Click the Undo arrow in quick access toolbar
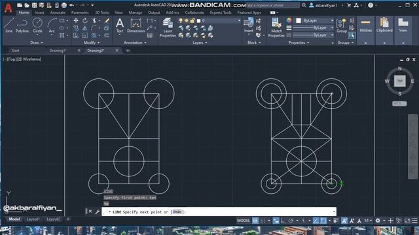Image resolution: width=419 pixels, height=235 pixels. tap(71, 5)
